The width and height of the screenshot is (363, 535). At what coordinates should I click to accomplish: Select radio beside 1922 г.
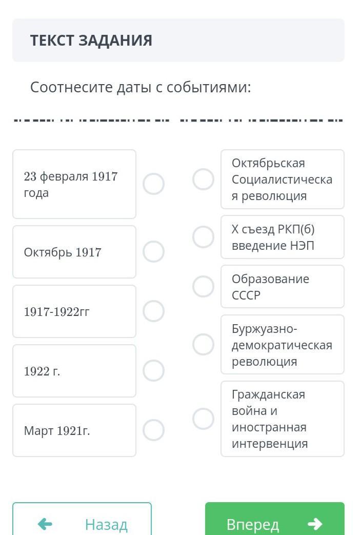pos(153,370)
